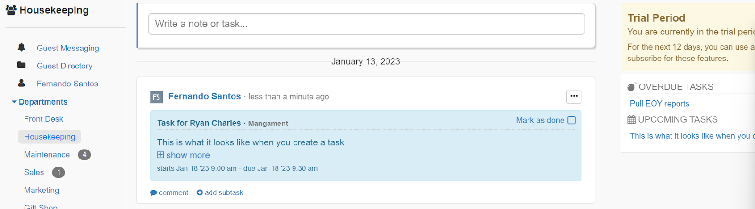Open the Marketing department
Viewport: 755px width, 209px height.
42,190
